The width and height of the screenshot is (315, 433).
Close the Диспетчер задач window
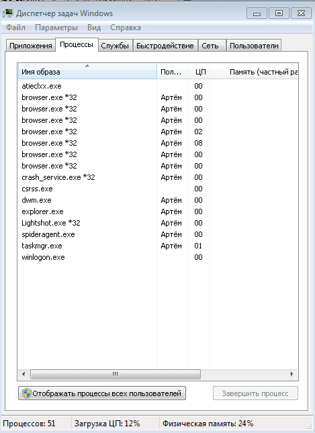[301, 13]
